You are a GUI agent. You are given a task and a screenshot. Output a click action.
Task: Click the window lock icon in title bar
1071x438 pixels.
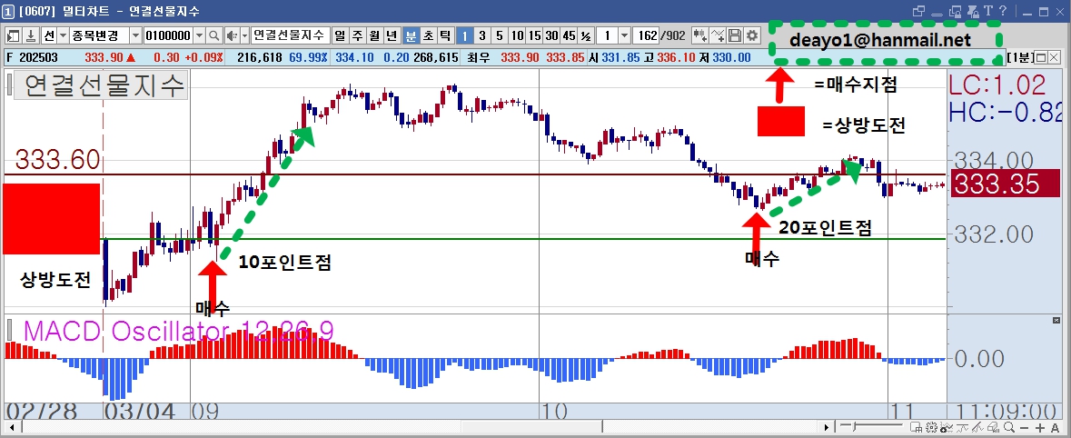(956, 11)
